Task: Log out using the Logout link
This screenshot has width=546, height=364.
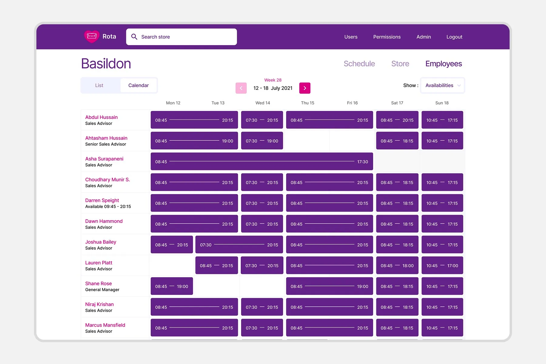Action: pos(454,37)
